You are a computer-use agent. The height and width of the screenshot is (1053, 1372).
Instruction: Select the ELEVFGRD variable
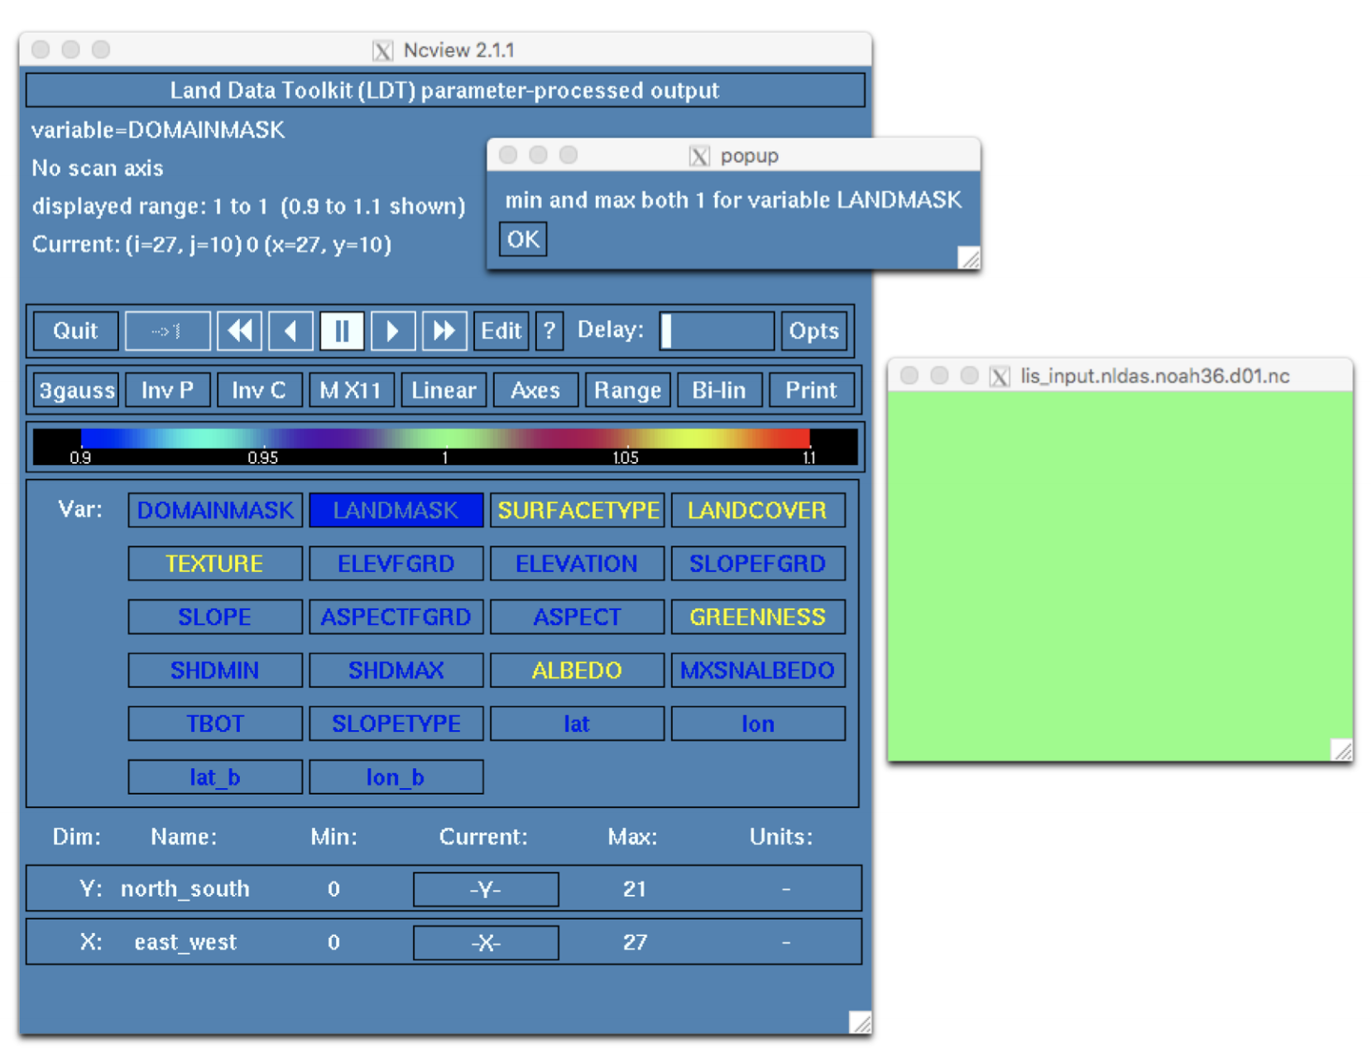click(x=396, y=564)
